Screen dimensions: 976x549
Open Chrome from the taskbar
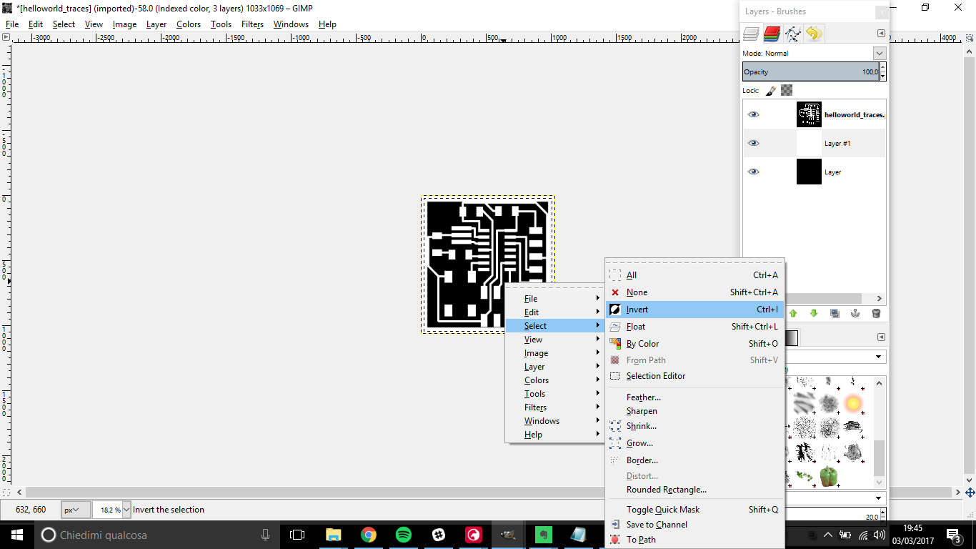click(x=368, y=535)
